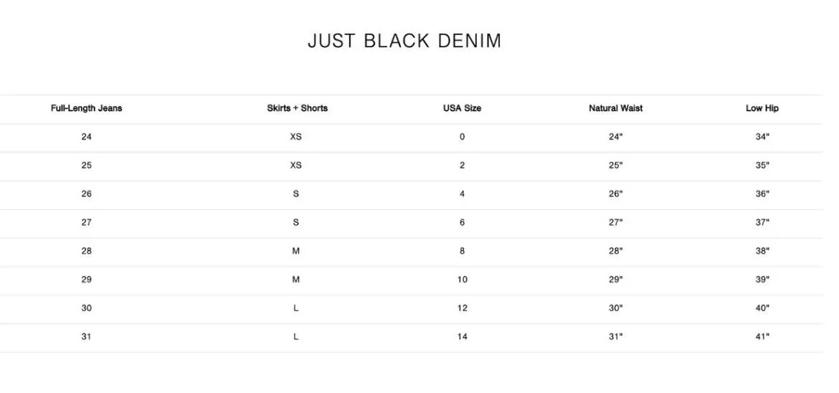Click the JUST BLACK DENIM title
This screenshot has width=839, height=393.
click(x=404, y=41)
